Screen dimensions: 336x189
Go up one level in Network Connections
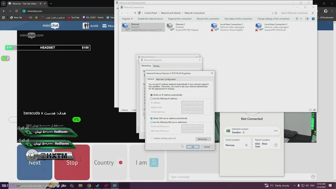pos(135,13)
